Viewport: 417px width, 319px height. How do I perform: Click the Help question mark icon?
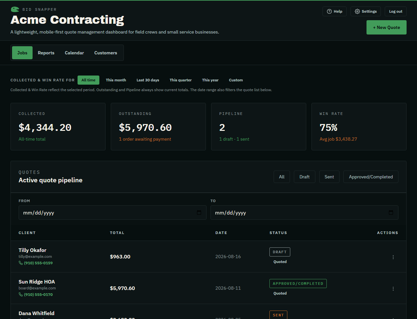point(329,11)
